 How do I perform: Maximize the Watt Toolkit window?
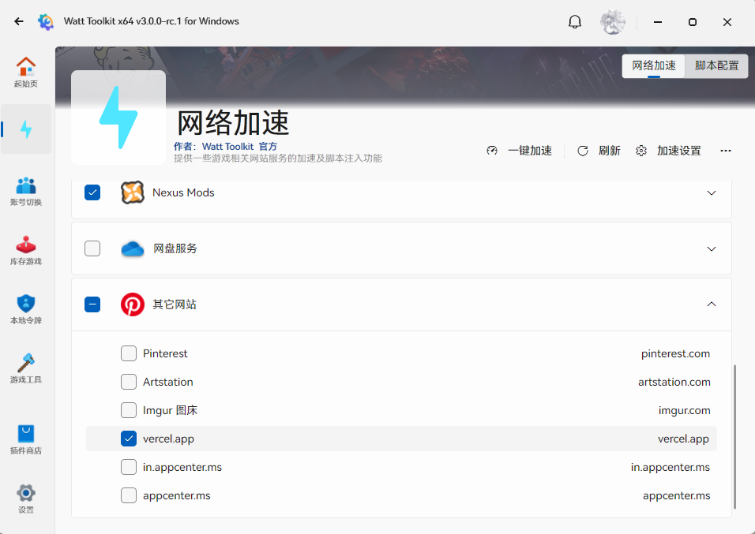(x=693, y=22)
